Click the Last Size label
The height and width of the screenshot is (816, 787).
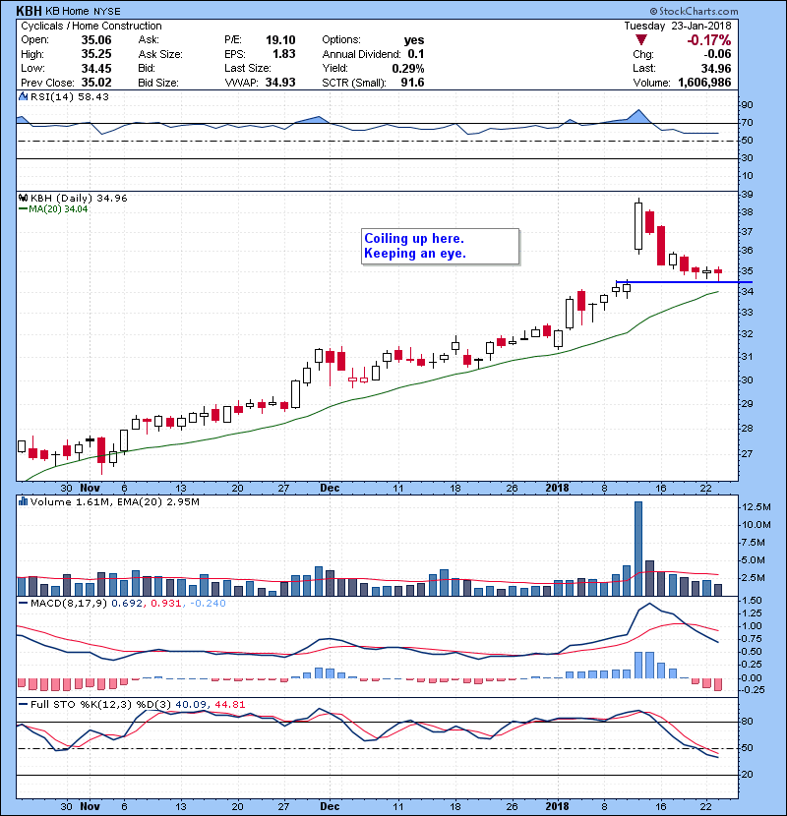[247, 68]
